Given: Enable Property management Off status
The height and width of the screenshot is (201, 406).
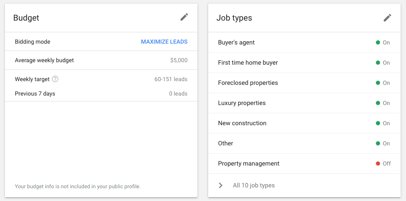Looking at the screenshot, I should [383, 164].
